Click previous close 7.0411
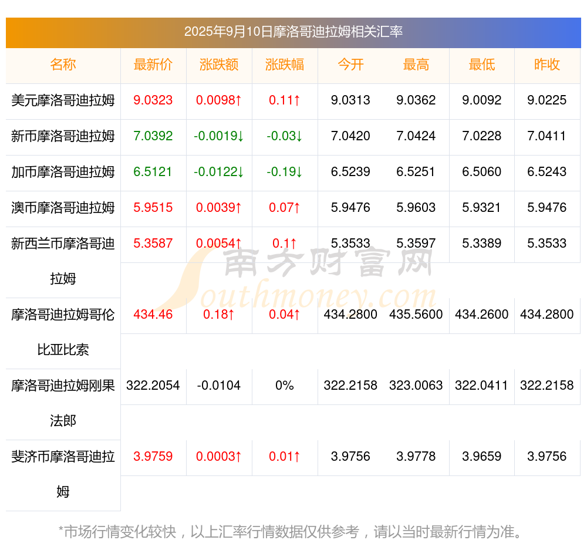The width and height of the screenshot is (587, 550). tap(547, 136)
